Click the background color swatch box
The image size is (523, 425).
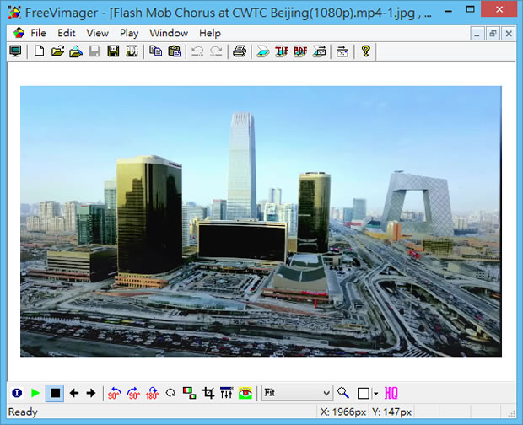point(364,393)
